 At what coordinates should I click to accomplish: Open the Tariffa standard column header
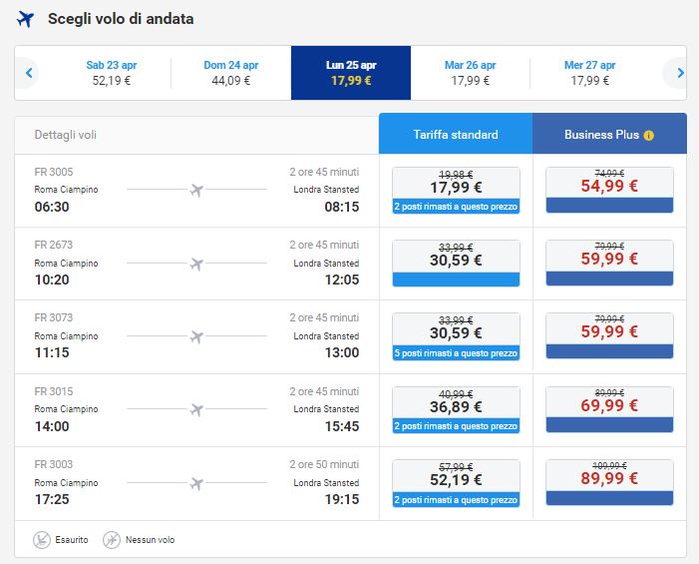click(x=456, y=135)
